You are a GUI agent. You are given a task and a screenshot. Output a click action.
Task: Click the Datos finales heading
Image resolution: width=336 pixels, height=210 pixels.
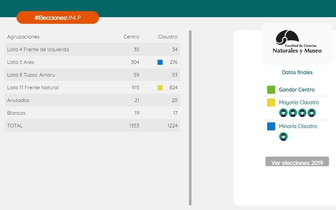[x=297, y=72]
